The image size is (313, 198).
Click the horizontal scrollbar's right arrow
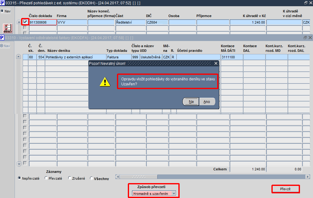point(308,177)
